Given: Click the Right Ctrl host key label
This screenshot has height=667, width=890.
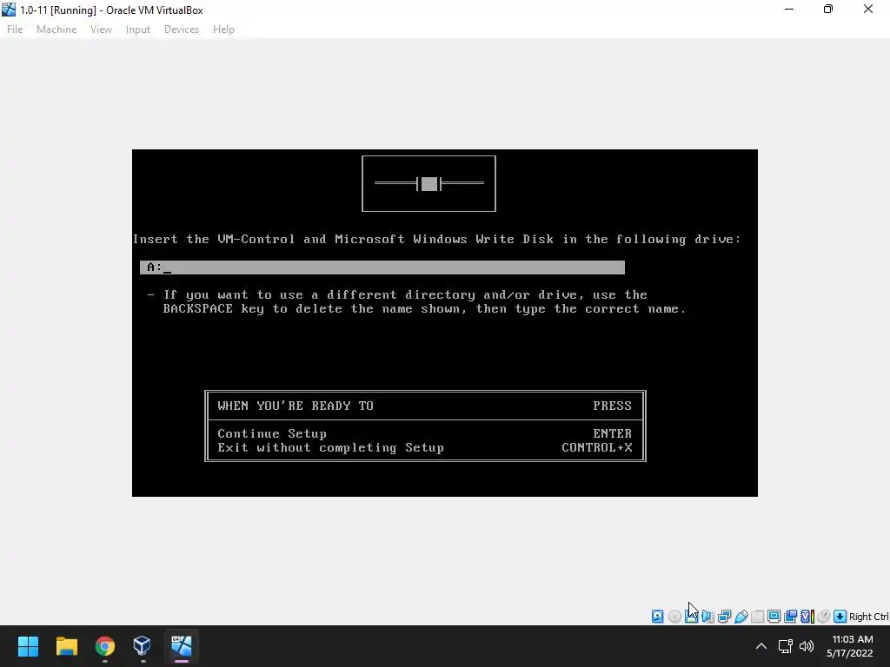Looking at the screenshot, I should (869, 617).
